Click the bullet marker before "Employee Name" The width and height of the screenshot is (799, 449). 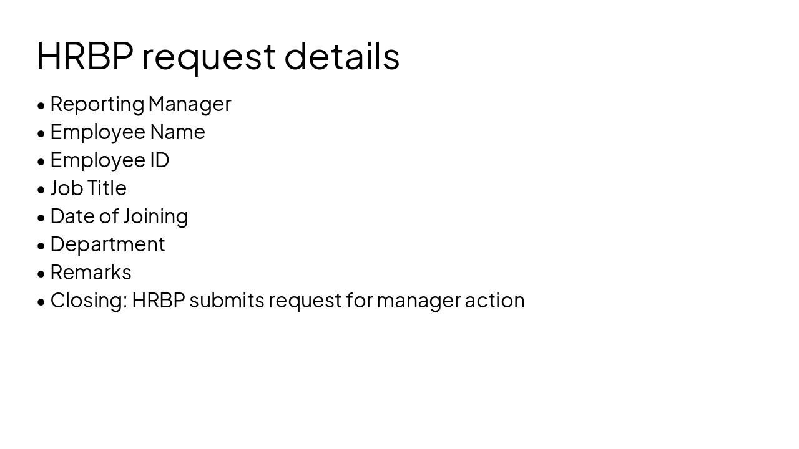(x=41, y=133)
